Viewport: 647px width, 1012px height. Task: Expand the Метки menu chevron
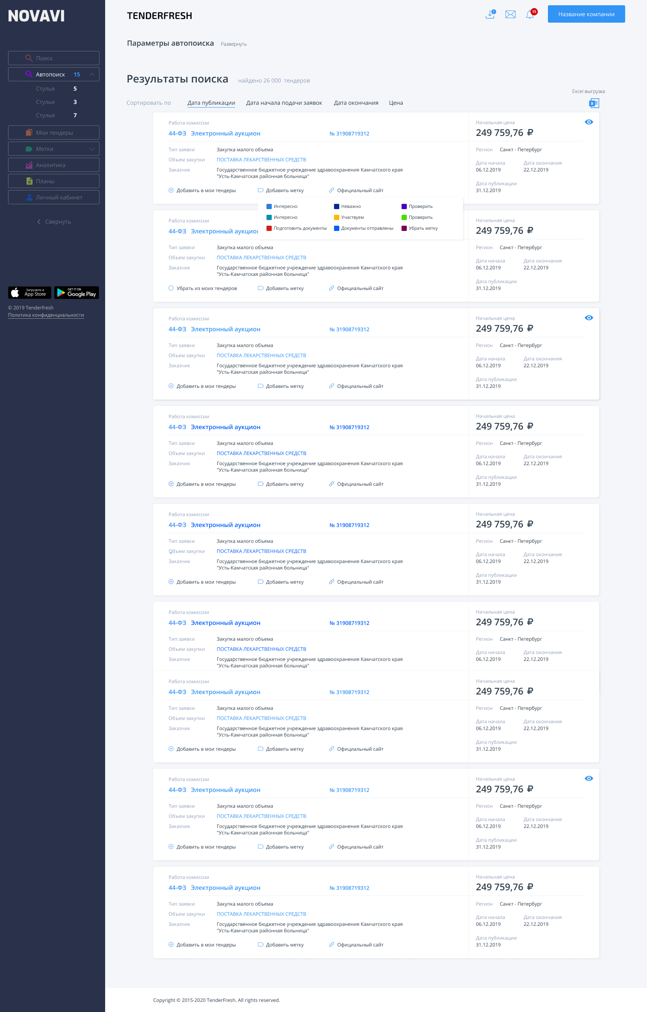pos(91,149)
